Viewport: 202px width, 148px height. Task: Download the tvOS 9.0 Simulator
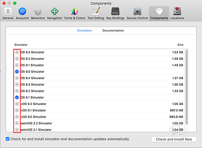click(x=17, y=117)
